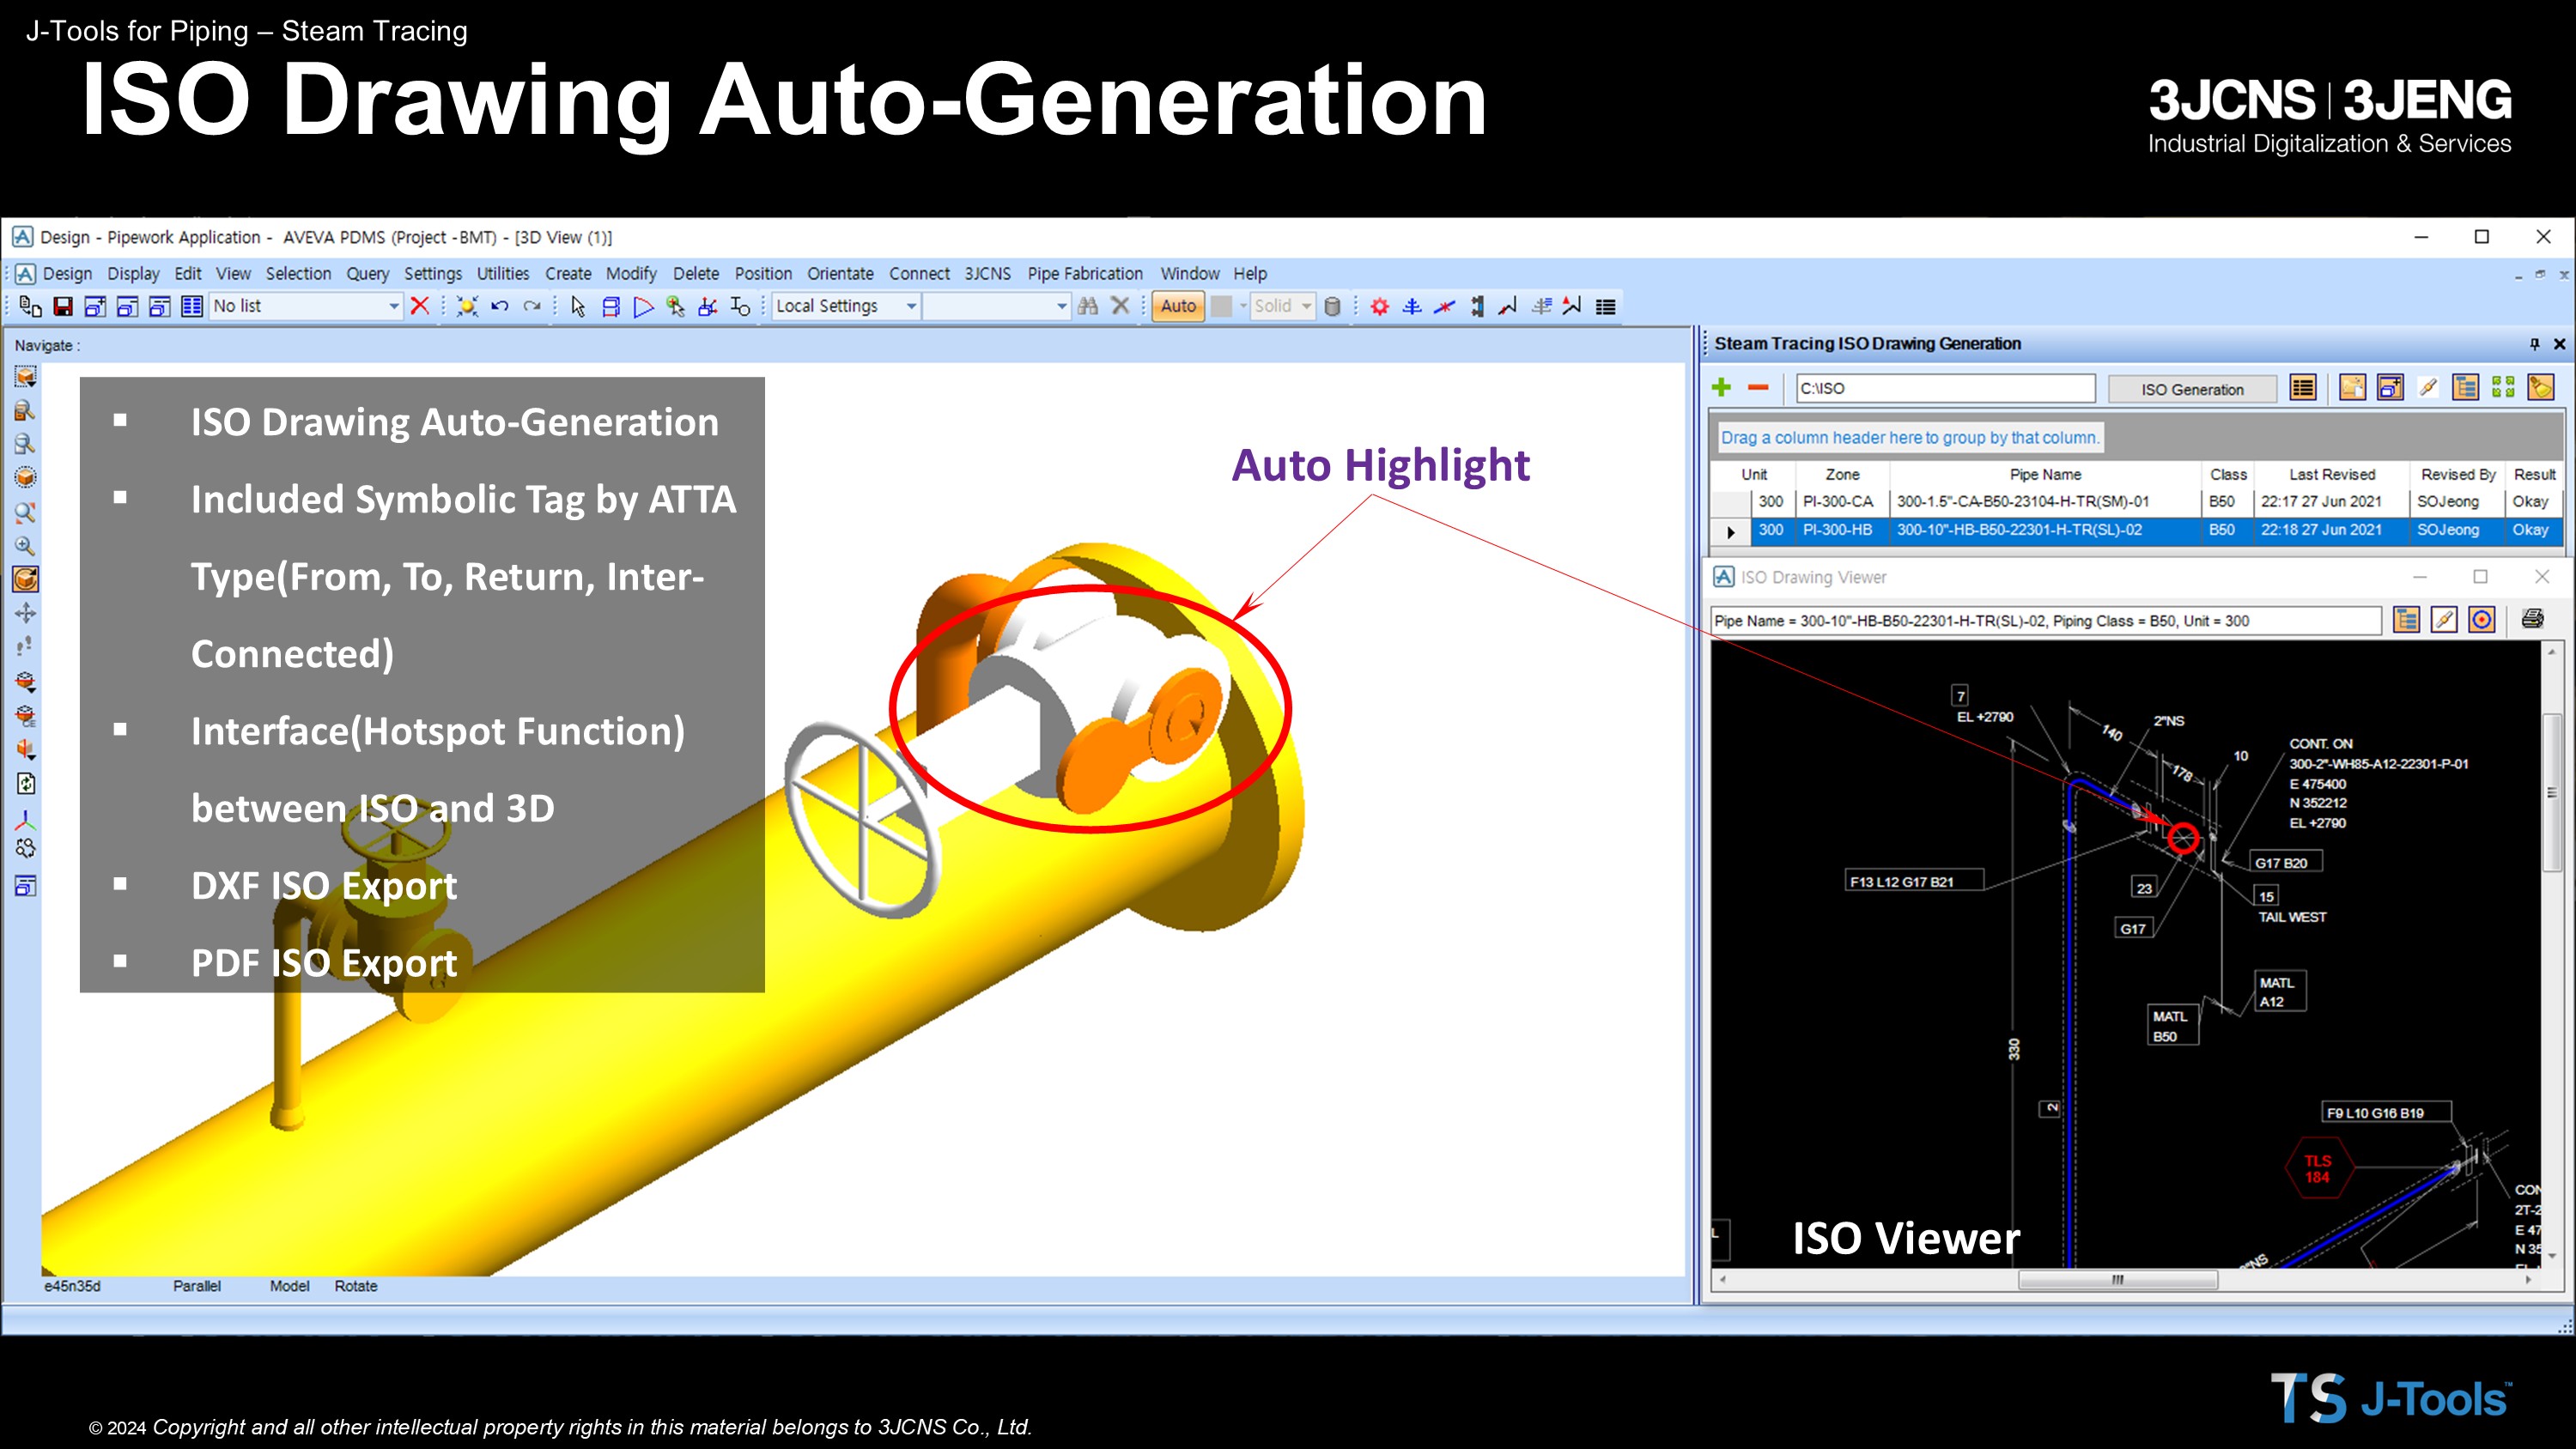Open the No list dropdown
Viewport: 2576px width, 1449px height.
click(x=394, y=306)
